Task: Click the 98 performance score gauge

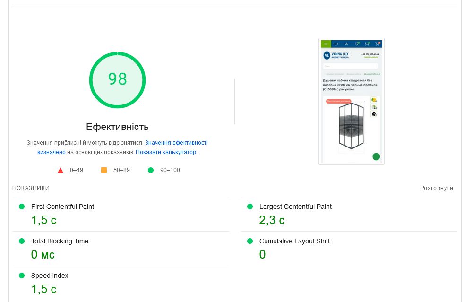Action: coord(117,79)
